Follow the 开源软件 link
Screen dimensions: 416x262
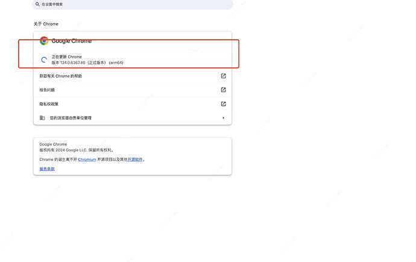click(x=135, y=160)
